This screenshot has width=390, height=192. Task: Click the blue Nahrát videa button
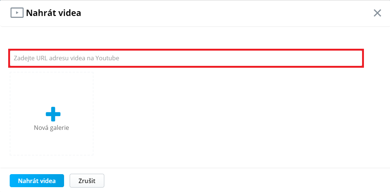click(37, 180)
